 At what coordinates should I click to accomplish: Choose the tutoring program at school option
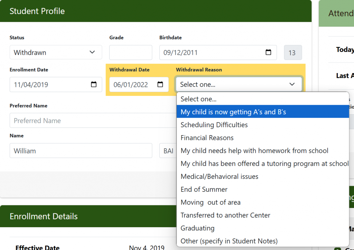[x=264, y=163]
